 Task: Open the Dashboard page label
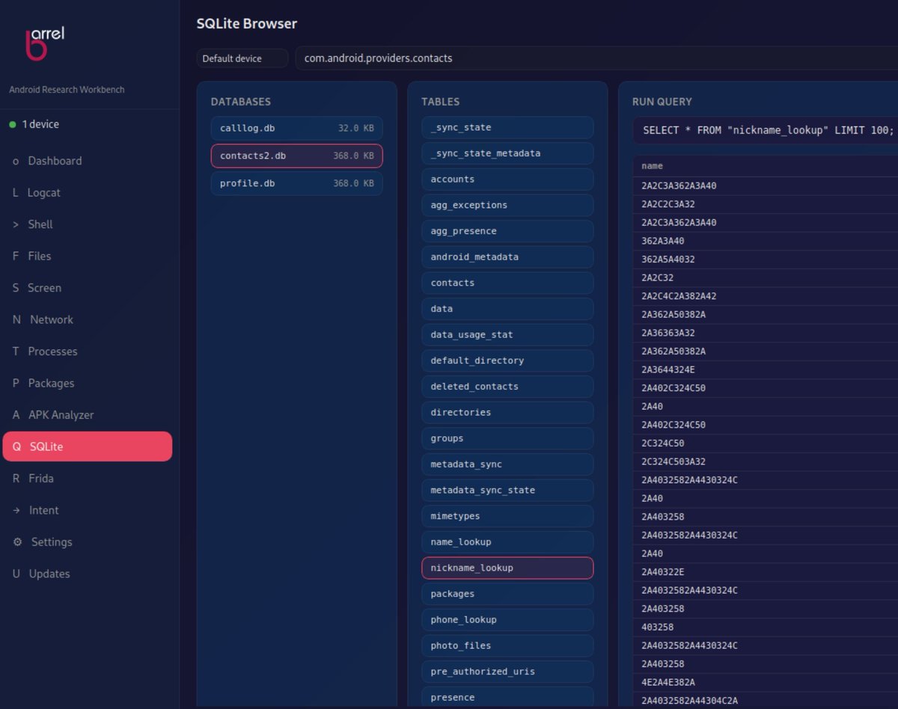coord(55,161)
